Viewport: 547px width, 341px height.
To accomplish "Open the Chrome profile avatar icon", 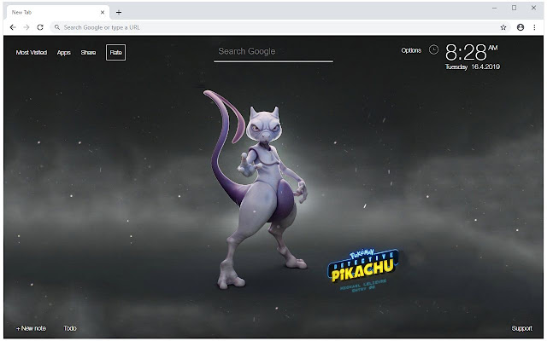I will 521,27.
